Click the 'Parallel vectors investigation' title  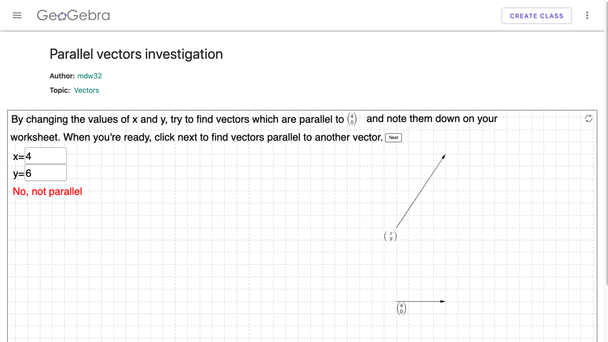pyautogui.click(x=136, y=54)
